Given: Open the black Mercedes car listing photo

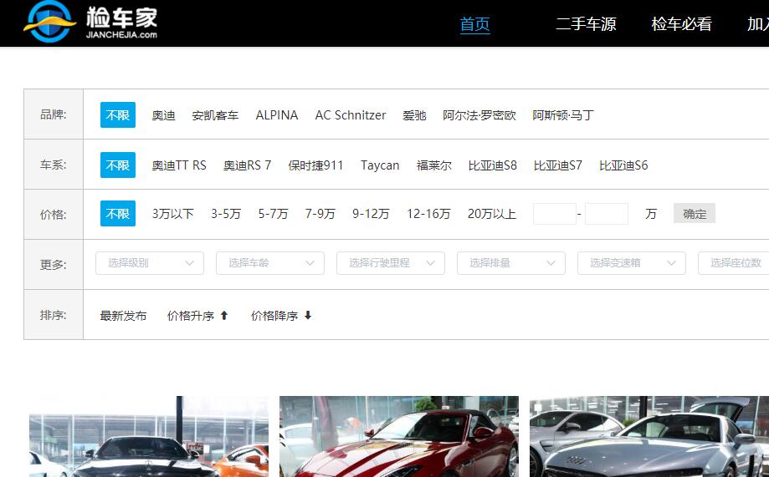Looking at the screenshot, I should click(x=149, y=436).
